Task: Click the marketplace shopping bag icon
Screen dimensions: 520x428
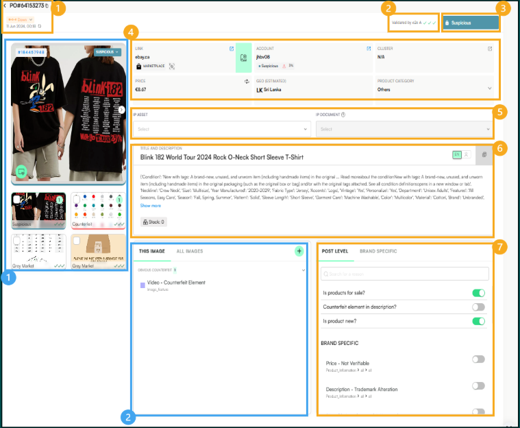Action: click(138, 67)
